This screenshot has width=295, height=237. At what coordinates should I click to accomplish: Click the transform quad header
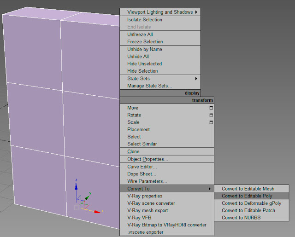coord(167,100)
